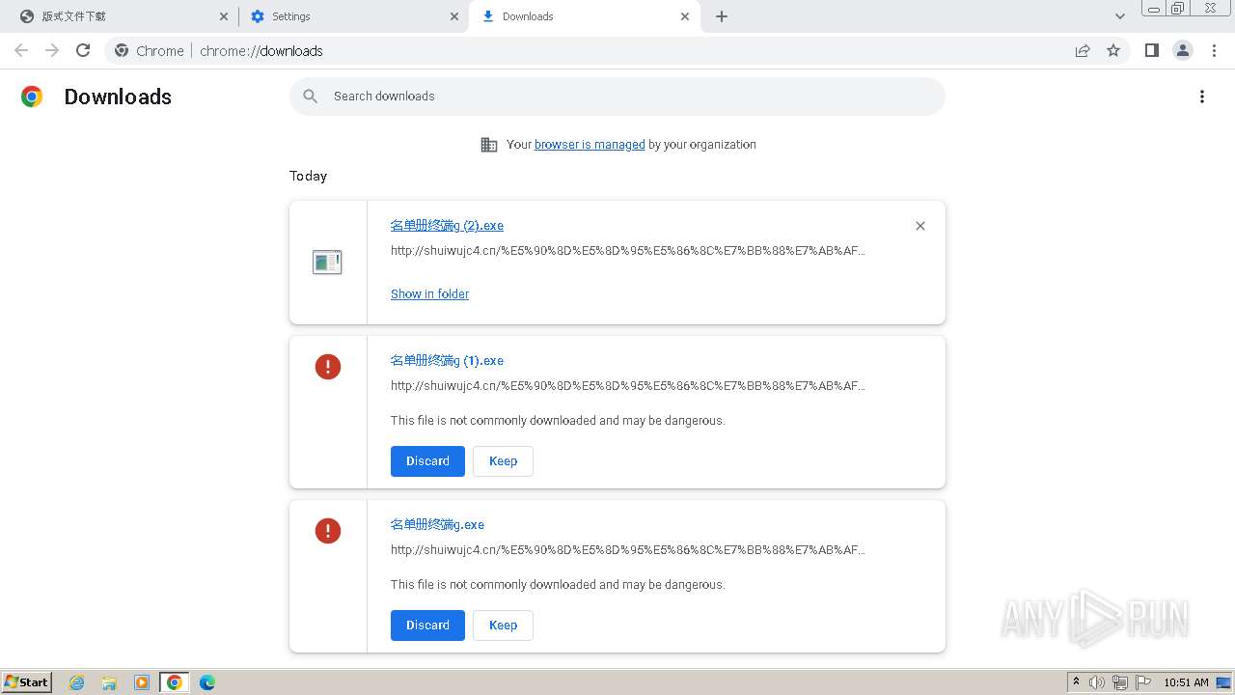
Task: Click the 名单册终端g.exe file name
Action: coord(437,525)
